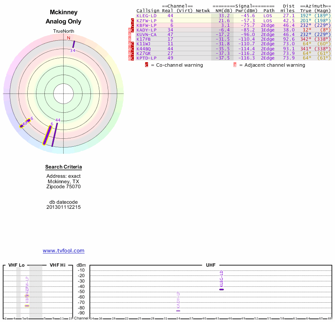Image resolution: width=335 pixels, height=322 pixels.
Task: Open the www.tvfool.com link
Action: (64, 251)
